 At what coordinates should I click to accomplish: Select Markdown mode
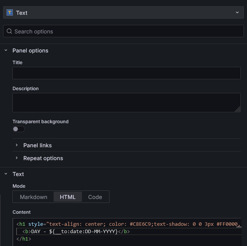33,197
